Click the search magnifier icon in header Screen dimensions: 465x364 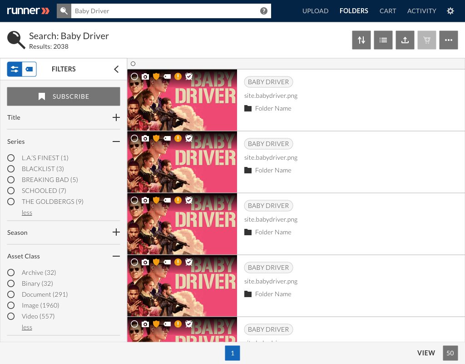pyautogui.click(x=64, y=11)
